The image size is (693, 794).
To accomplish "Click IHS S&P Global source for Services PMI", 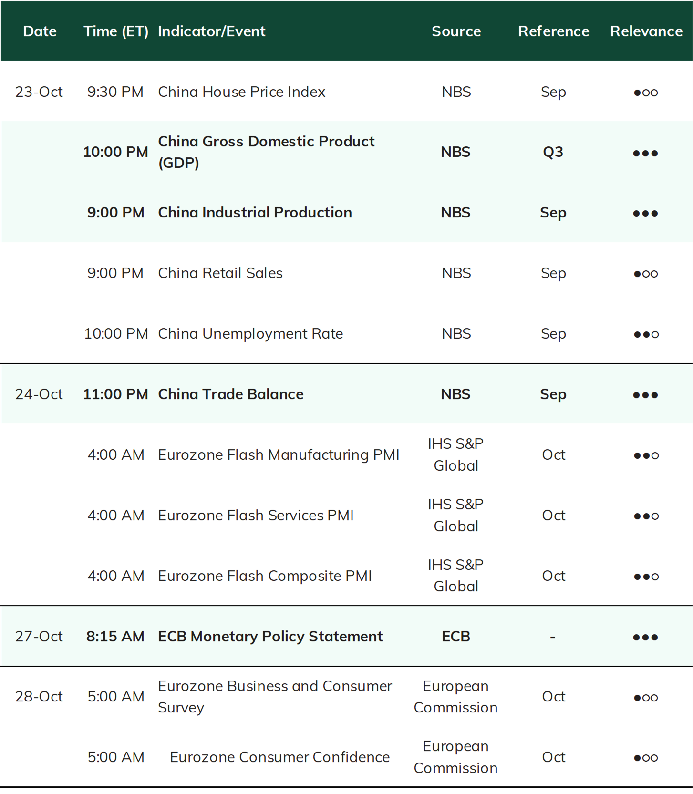I will 456,515.
